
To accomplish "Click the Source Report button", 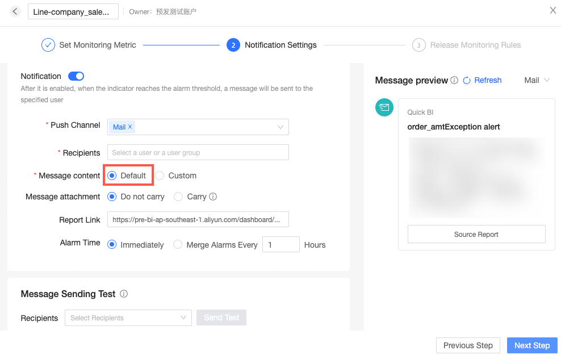I will (476, 234).
